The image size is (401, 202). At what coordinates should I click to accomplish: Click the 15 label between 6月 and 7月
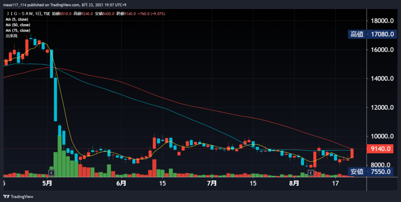163,183
